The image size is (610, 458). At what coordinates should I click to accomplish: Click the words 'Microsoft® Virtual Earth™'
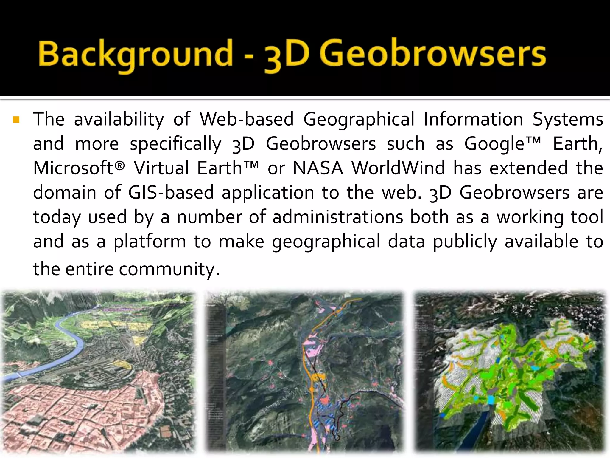pyautogui.click(x=146, y=168)
